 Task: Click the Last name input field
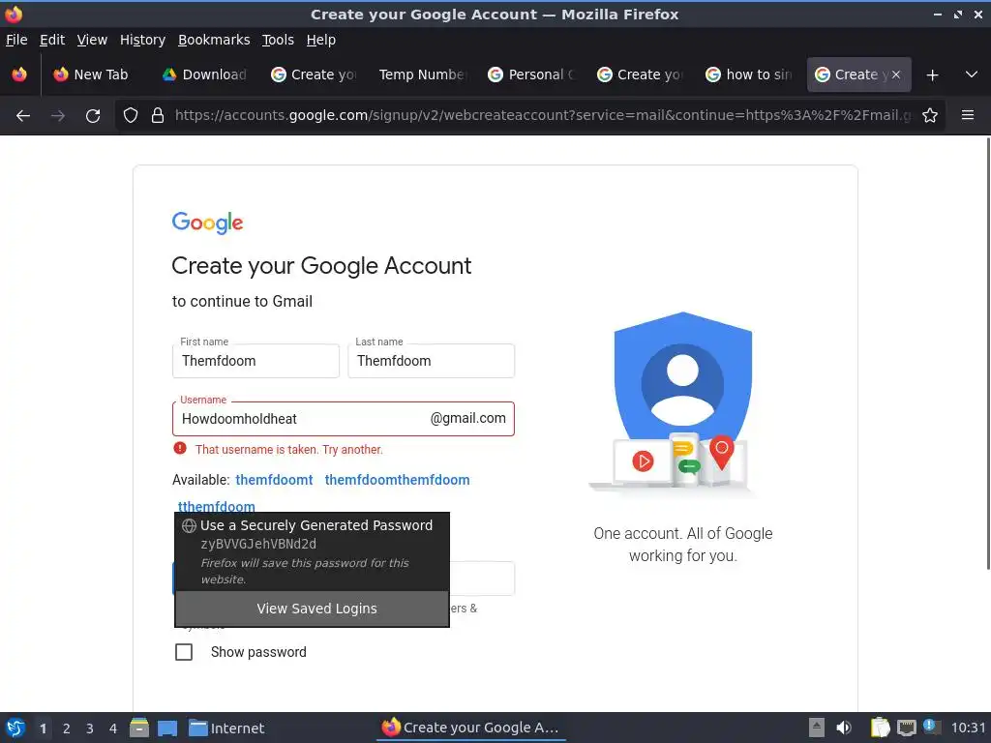point(431,361)
